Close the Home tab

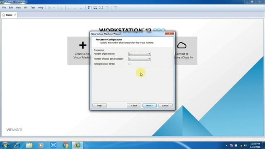[x=15, y=15]
